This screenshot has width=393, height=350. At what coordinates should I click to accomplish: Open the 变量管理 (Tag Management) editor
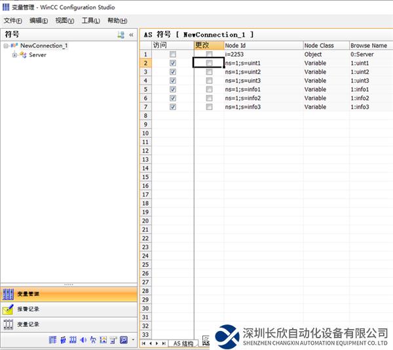(29, 295)
